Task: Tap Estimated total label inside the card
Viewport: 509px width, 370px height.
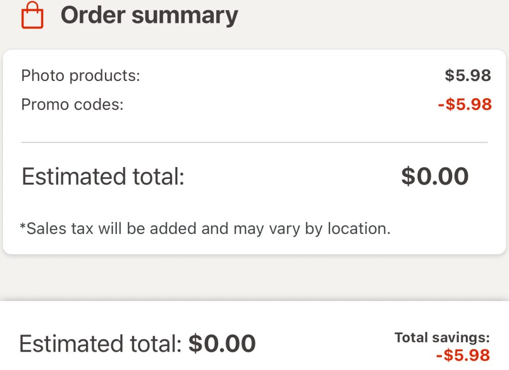Action: point(103,177)
